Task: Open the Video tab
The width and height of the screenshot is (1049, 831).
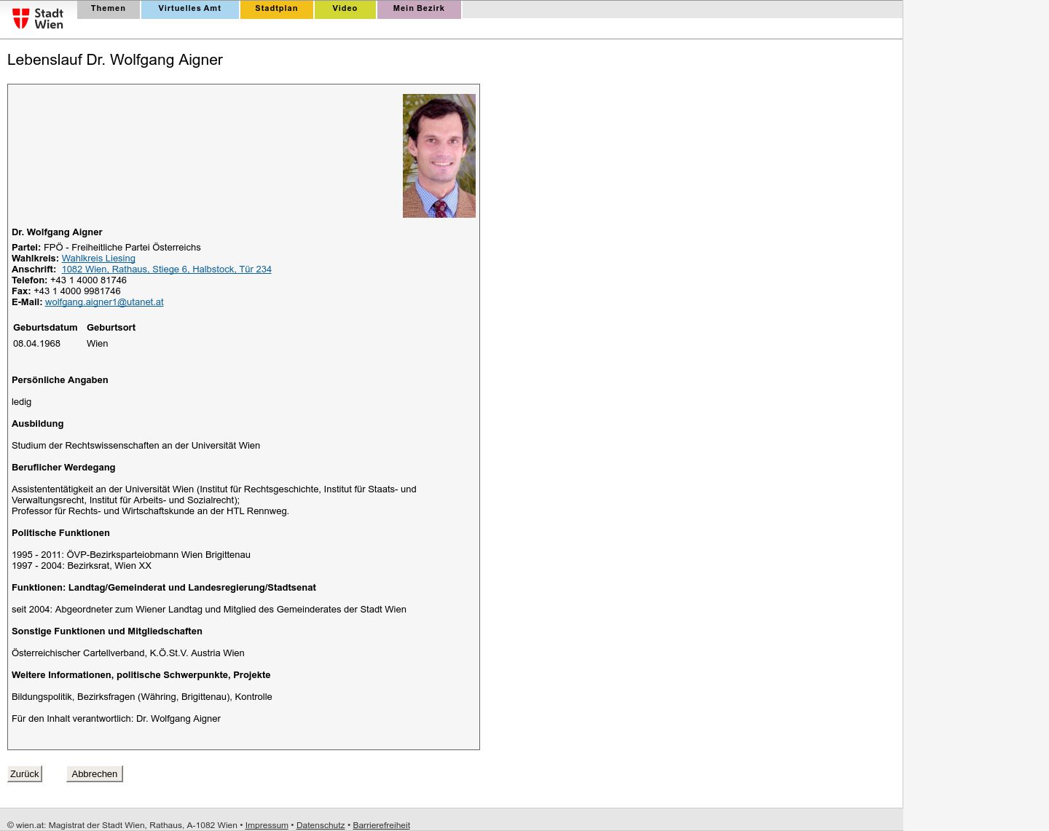Action: point(345,9)
